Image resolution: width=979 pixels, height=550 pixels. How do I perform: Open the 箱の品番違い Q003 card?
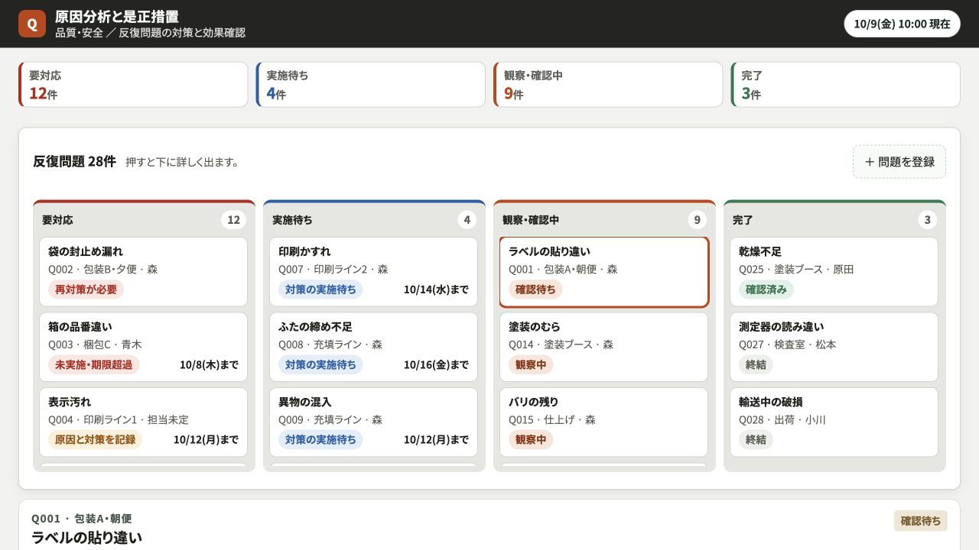tap(144, 347)
